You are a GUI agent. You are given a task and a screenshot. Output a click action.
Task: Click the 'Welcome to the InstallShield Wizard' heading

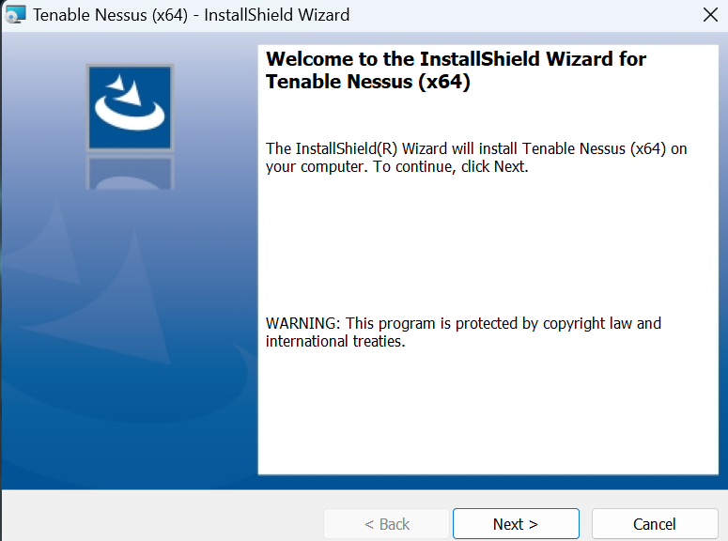coord(456,70)
